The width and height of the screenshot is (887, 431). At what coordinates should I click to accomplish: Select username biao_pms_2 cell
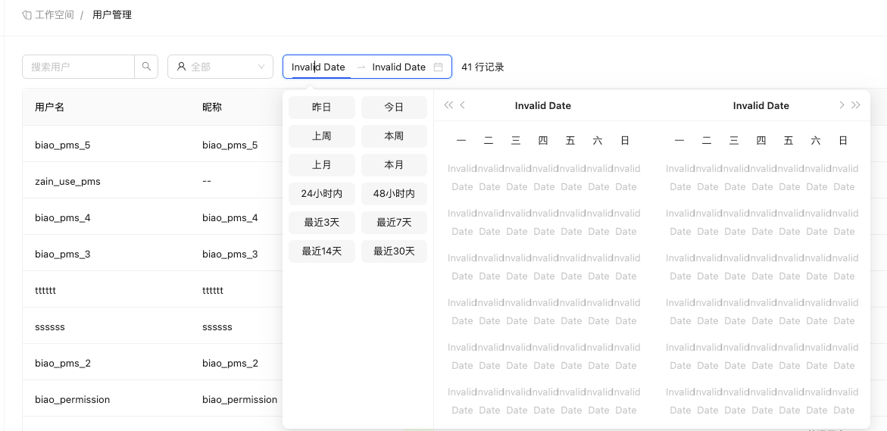tap(62, 363)
